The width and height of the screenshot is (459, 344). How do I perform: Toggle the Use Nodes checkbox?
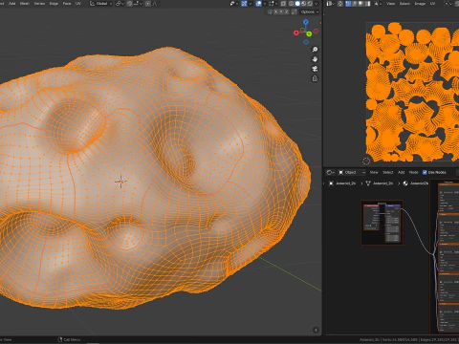pos(425,172)
